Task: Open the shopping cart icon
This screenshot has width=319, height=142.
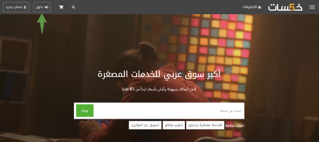Action: 61,7
